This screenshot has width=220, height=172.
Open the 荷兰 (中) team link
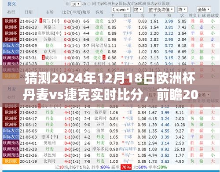click(51, 21)
